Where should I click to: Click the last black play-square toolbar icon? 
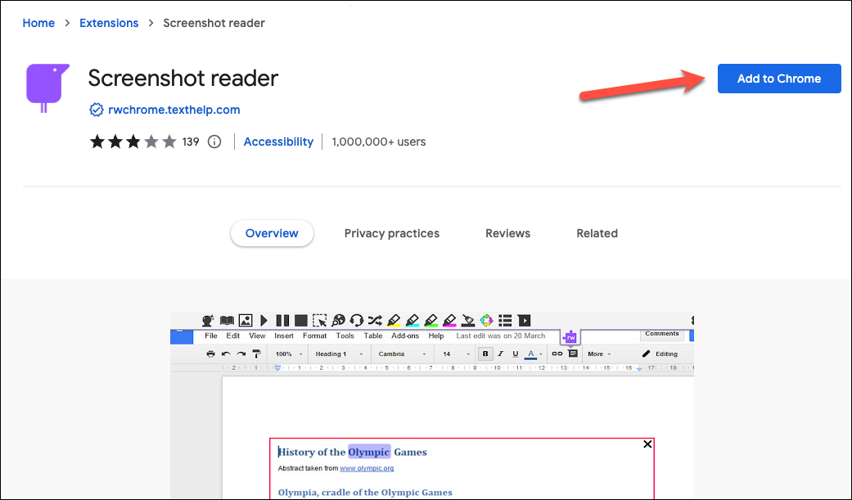click(524, 320)
